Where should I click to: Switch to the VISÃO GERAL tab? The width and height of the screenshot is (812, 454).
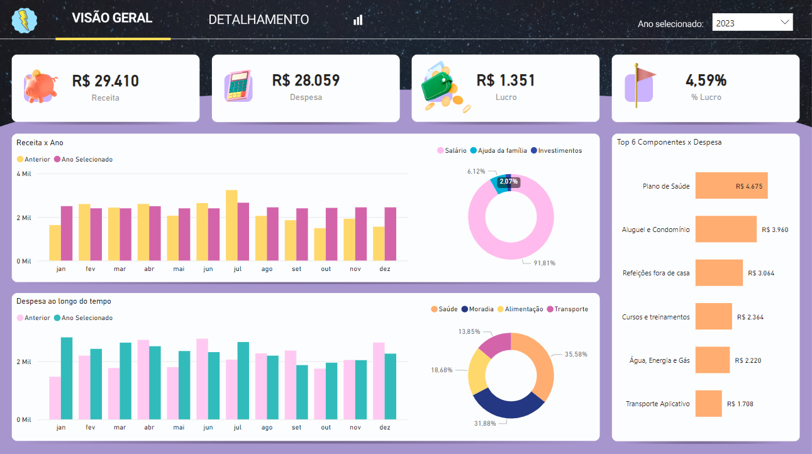pyautogui.click(x=112, y=18)
